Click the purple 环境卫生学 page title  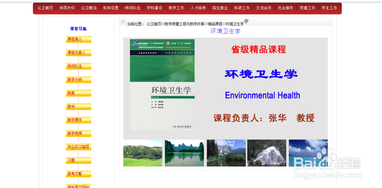coord(226,31)
